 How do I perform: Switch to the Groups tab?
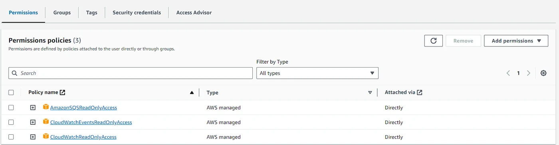(x=62, y=12)
